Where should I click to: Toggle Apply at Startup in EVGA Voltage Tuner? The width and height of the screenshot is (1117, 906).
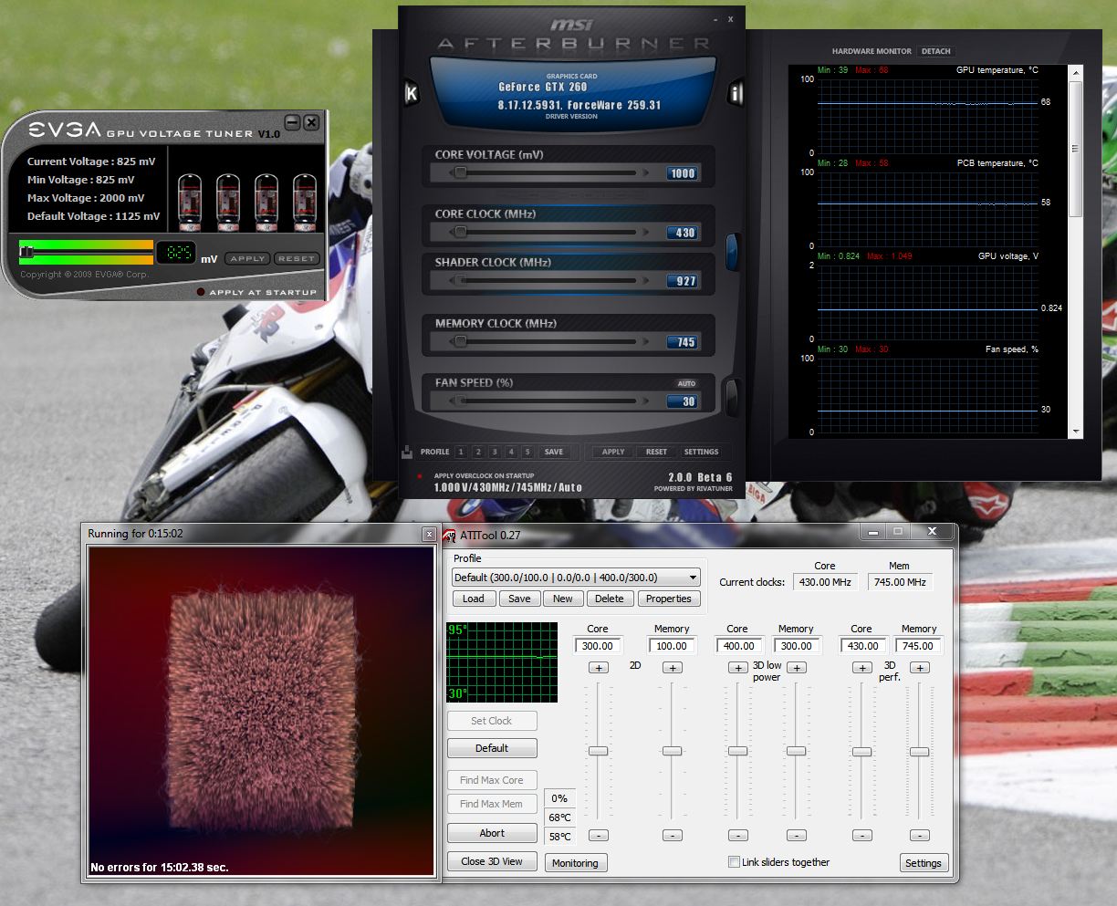point(201,292)
